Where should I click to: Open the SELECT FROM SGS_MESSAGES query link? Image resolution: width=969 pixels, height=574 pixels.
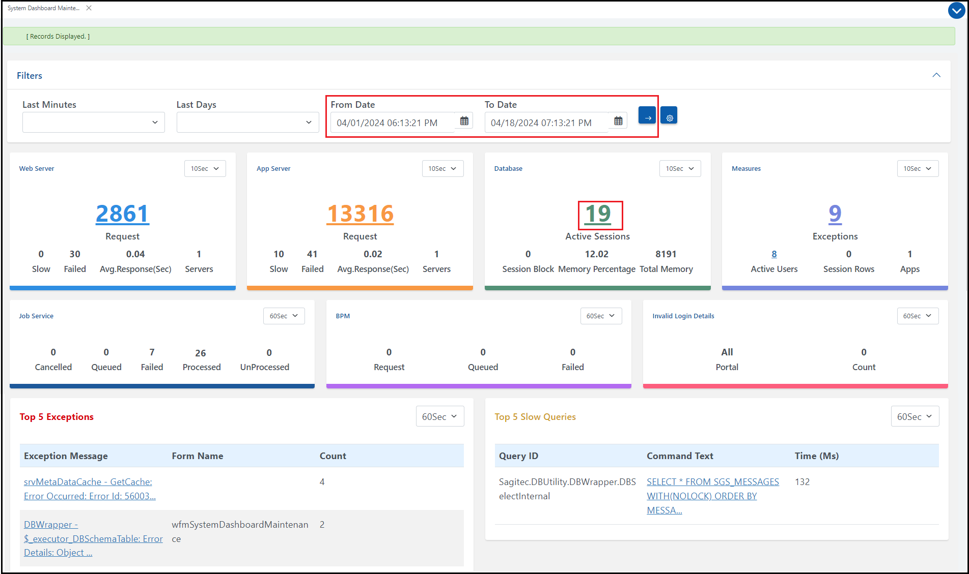click(x=712, y=496)
